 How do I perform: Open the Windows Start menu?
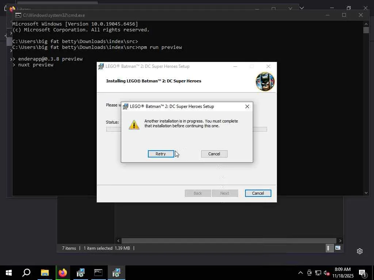[9, 273]
